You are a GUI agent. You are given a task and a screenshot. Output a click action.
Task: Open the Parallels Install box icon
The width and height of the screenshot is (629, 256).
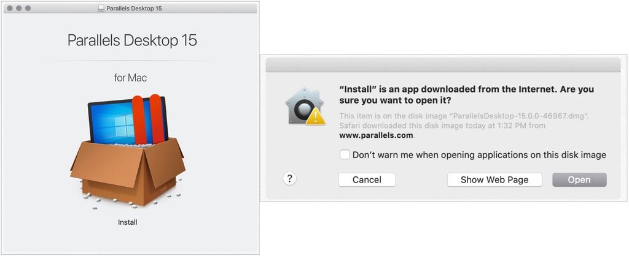pyautogui.click(x=128, y=151)
